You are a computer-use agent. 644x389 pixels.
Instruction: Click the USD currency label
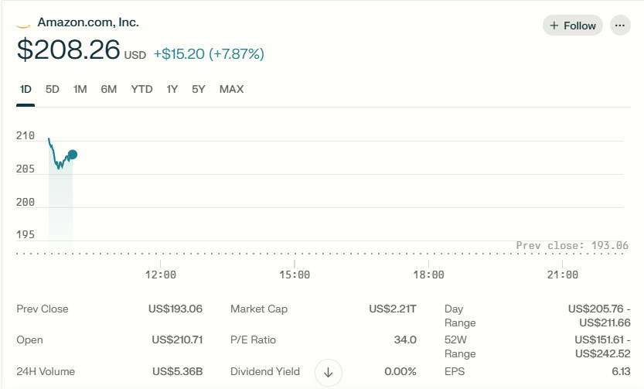(135, 56)
